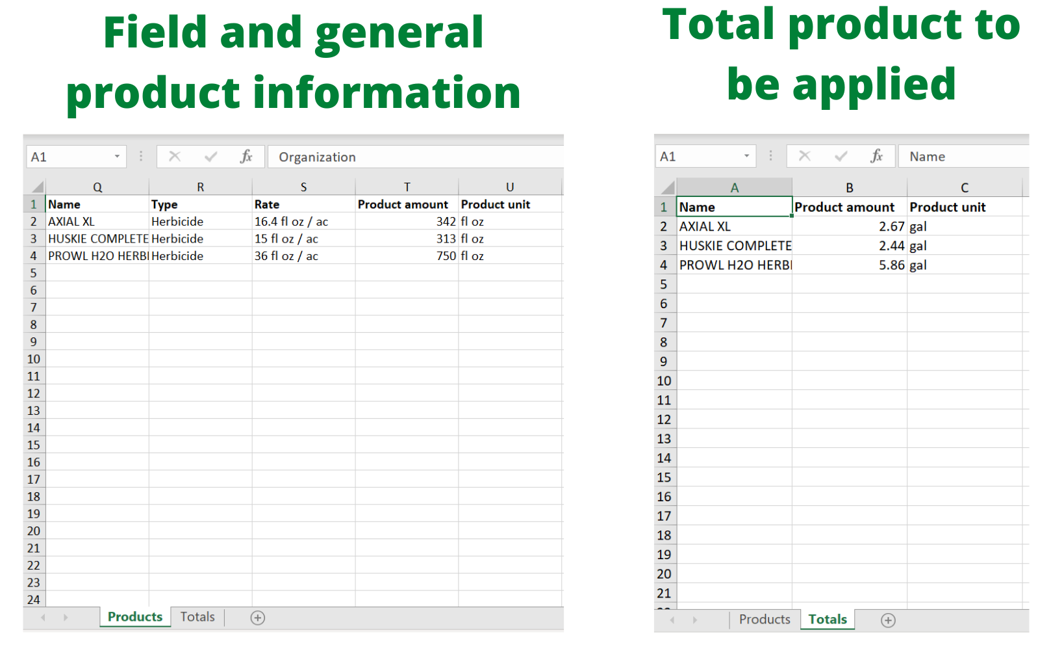Select column Q header
The image size is (1051, 656).
point(97,187)
